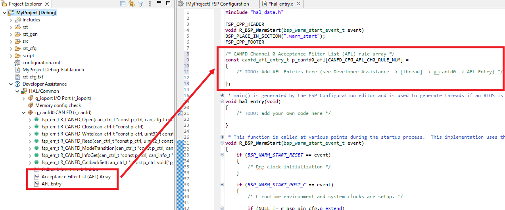Select the AFL Entry item
Viewport: 505px width, 210px height.
click(x=51, y=184)
